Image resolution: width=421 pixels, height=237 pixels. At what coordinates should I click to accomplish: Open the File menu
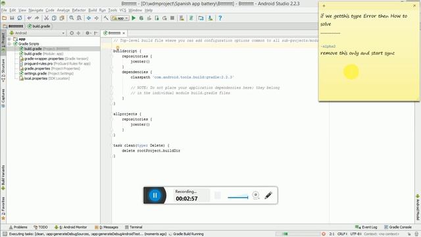[4, 11]
